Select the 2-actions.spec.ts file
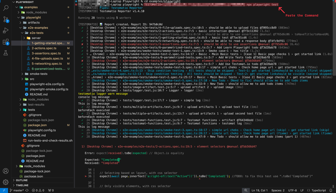Screen dimensions: 336x193 point(44,48)
